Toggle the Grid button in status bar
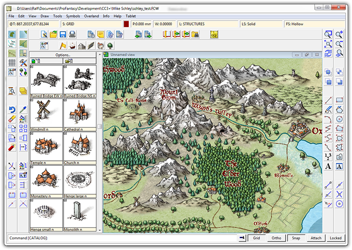The image size is (352, 250). point(256,238)
